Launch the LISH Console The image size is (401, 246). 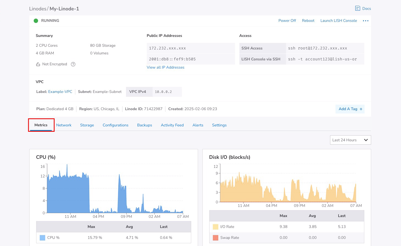339,21
